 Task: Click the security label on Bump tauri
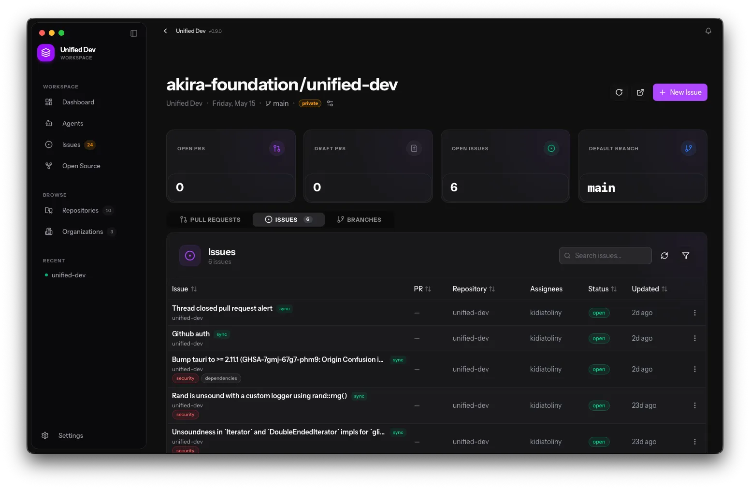click(185, 378)
